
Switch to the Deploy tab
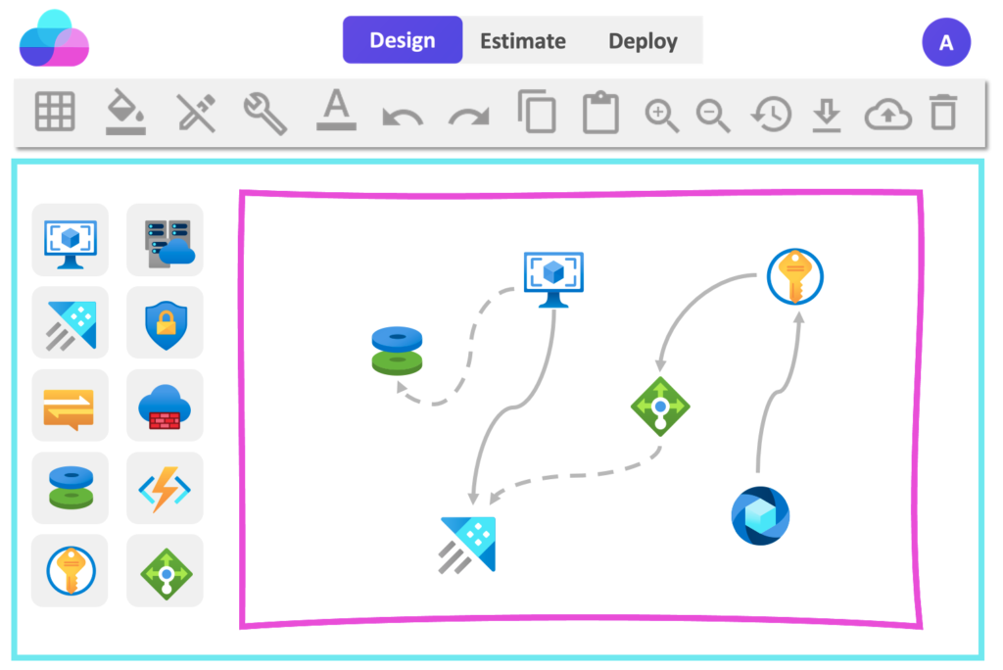(x=643, y=41)
